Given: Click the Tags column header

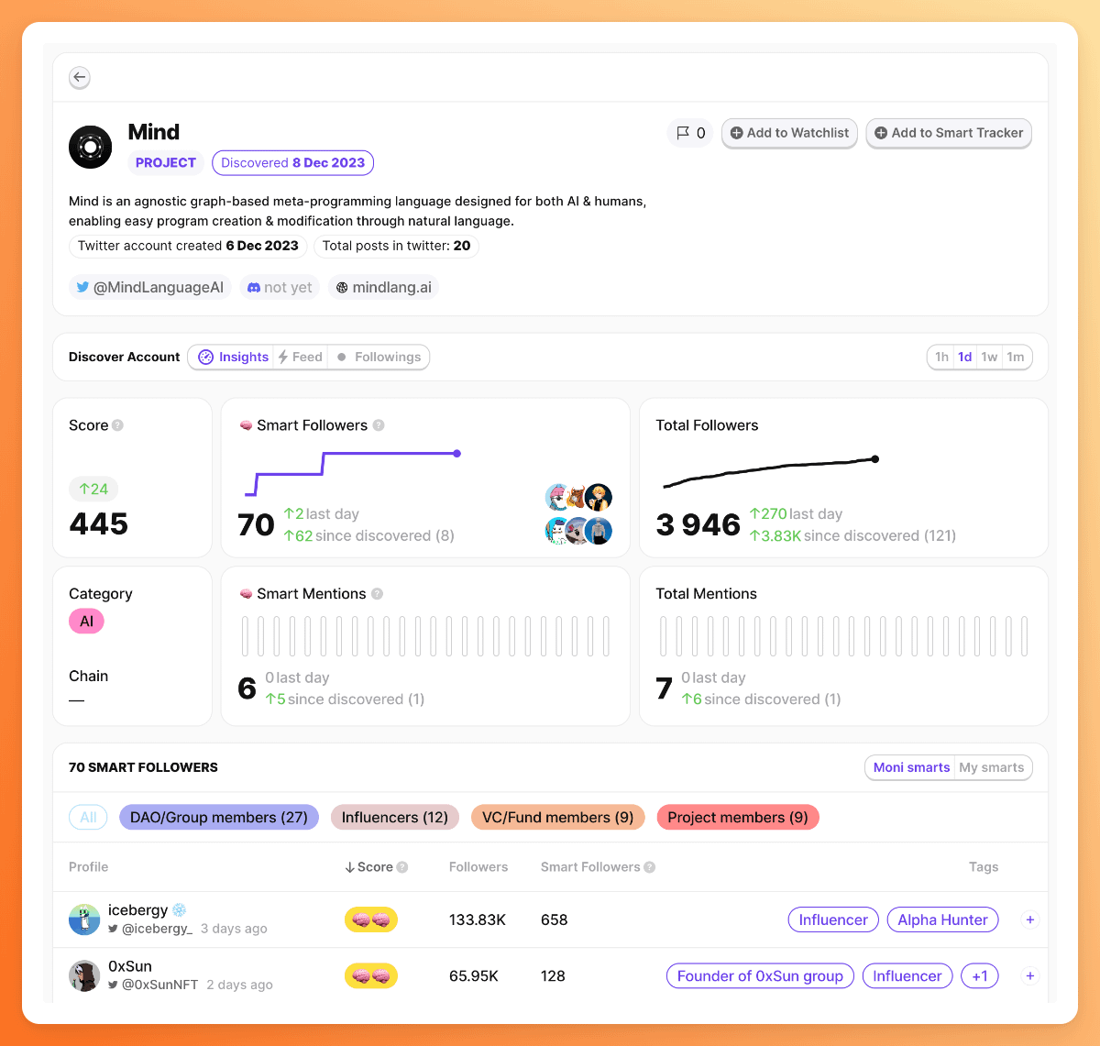Looking at the screenshot, I should point(984,867).
